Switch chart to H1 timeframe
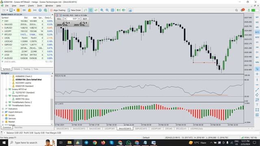The width and height of the screenshot is (260, 146). pos(257,42)
